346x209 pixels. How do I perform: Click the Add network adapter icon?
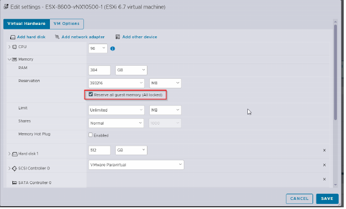click(x=57, y=37)
